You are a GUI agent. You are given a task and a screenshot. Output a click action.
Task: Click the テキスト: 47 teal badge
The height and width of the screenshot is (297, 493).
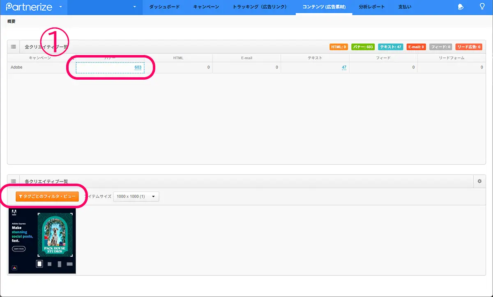click(391, 47)
